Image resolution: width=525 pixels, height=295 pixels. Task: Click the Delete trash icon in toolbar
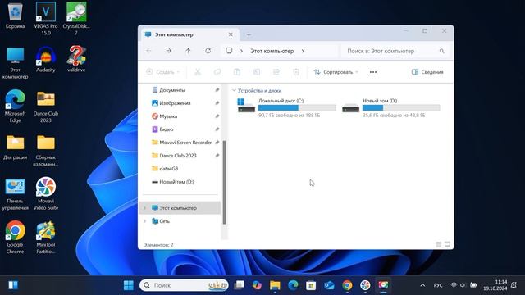[x=296, y=72]
